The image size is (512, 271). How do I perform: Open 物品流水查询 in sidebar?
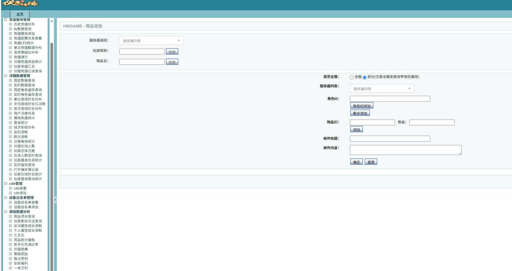[x=24, y=217]
